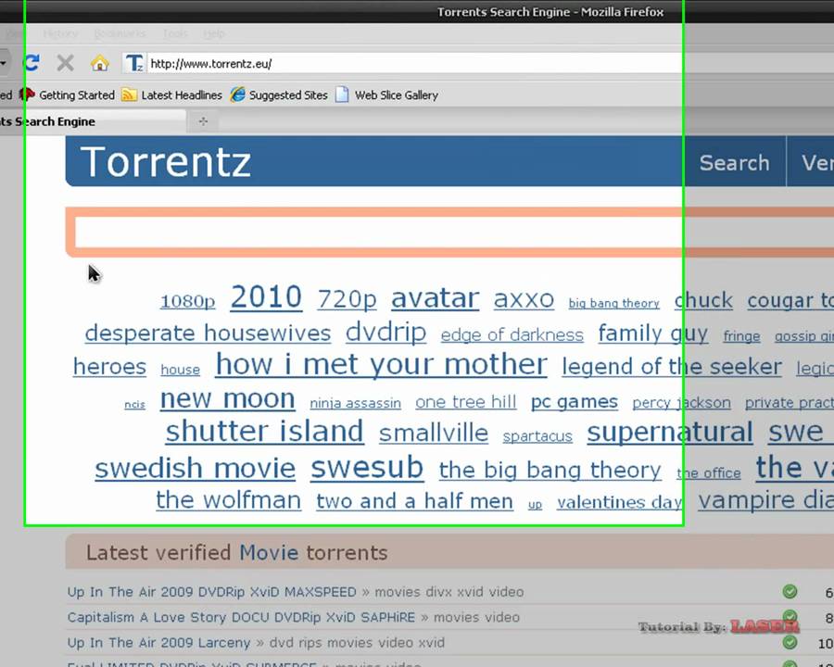Open the Getting Started bookmark

point(67,95)
